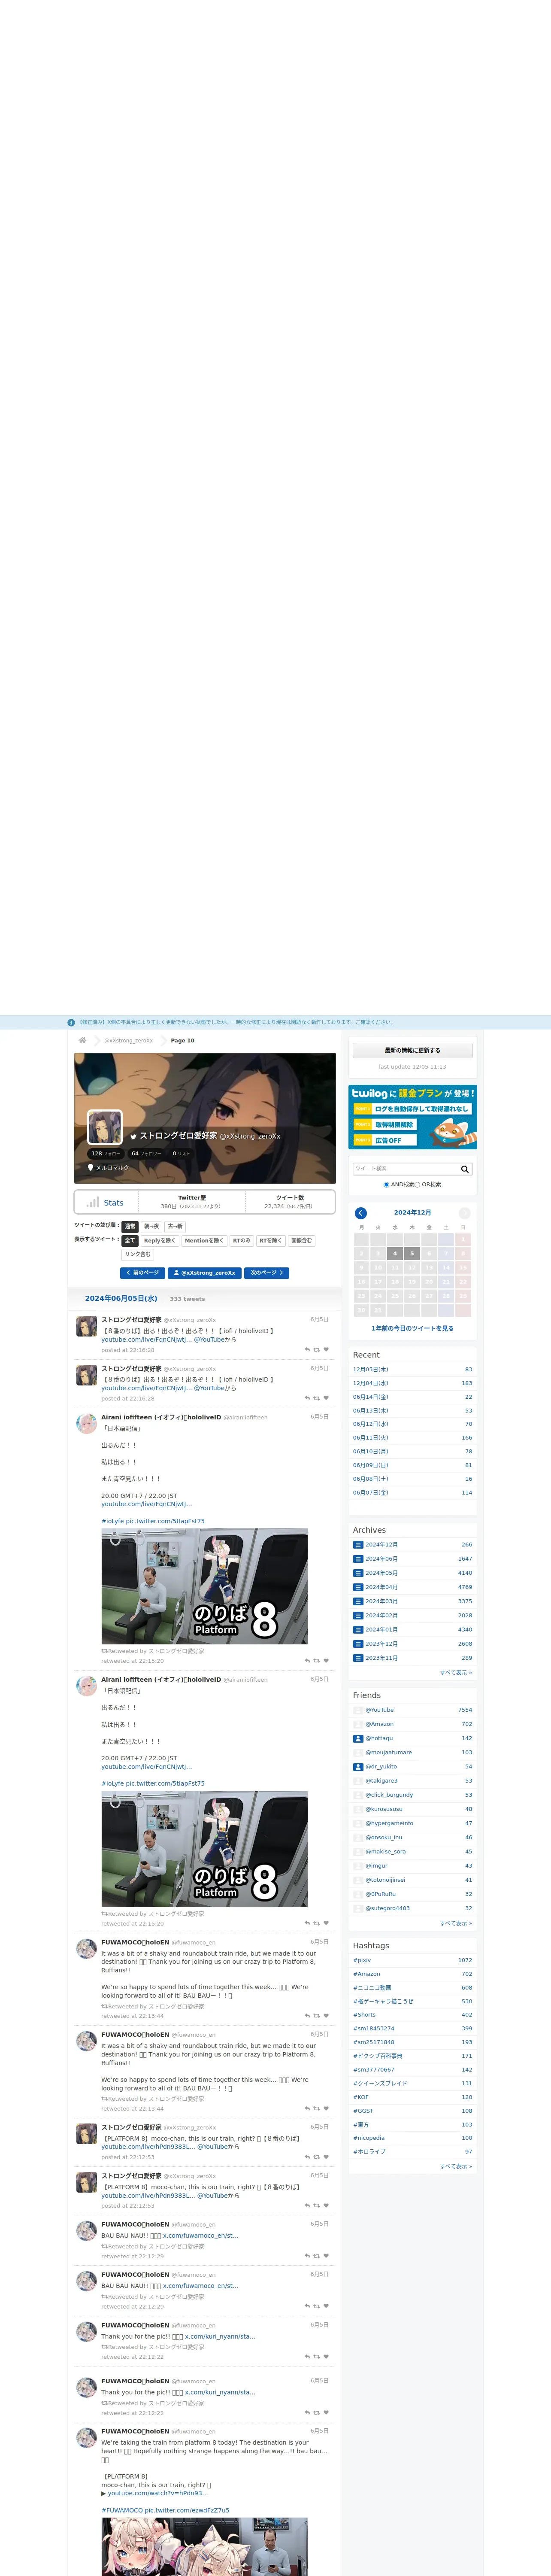
Task: Click list icon beside 2024年01月 archive
Action: click(x=358, y=1630)
